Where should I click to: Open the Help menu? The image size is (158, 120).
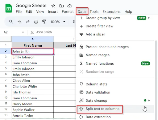point(128,11)
